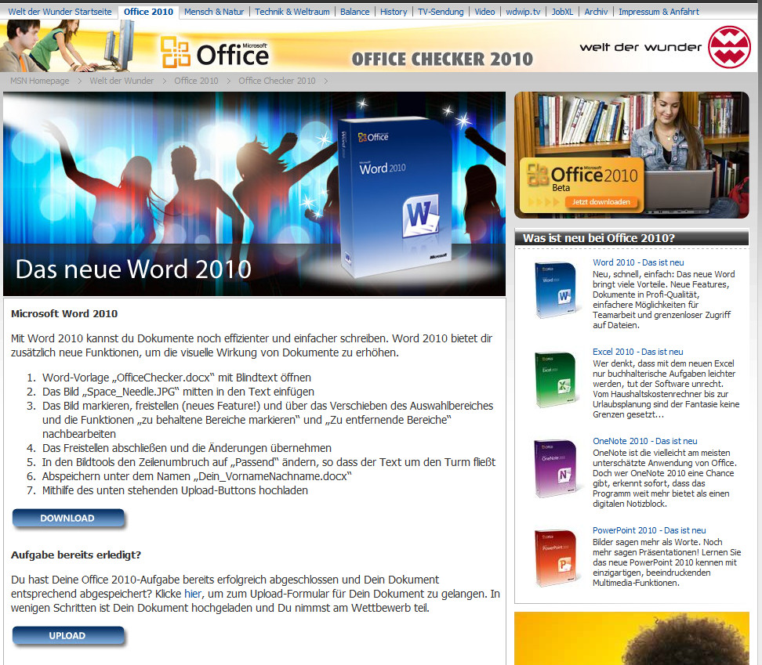
Task: Click the curly-haired ad image at bottom right
Action: [632, 638]
